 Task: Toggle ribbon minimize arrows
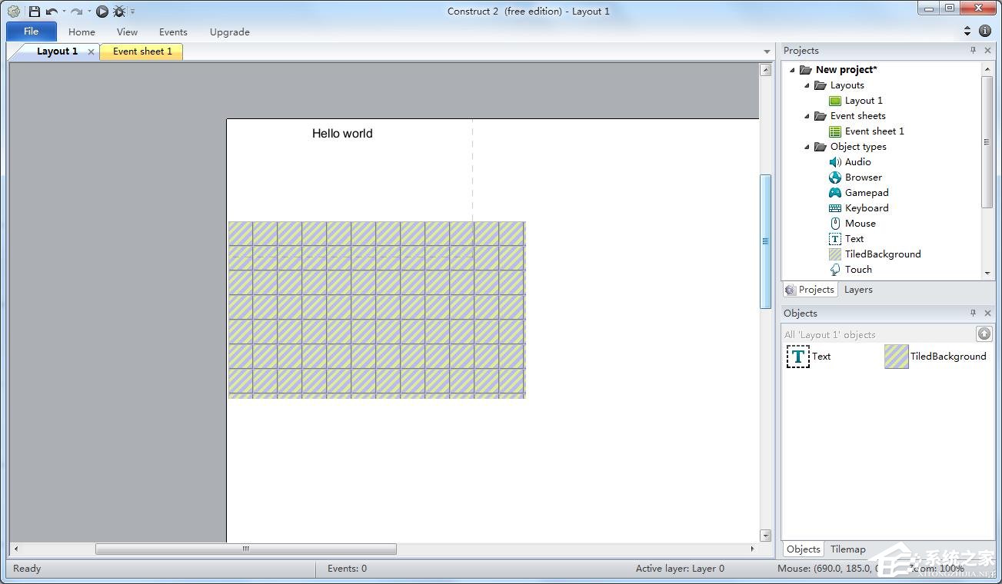coord(967,32)
